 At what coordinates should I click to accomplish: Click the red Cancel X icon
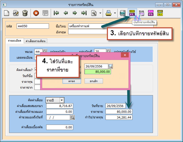point(36,13)
